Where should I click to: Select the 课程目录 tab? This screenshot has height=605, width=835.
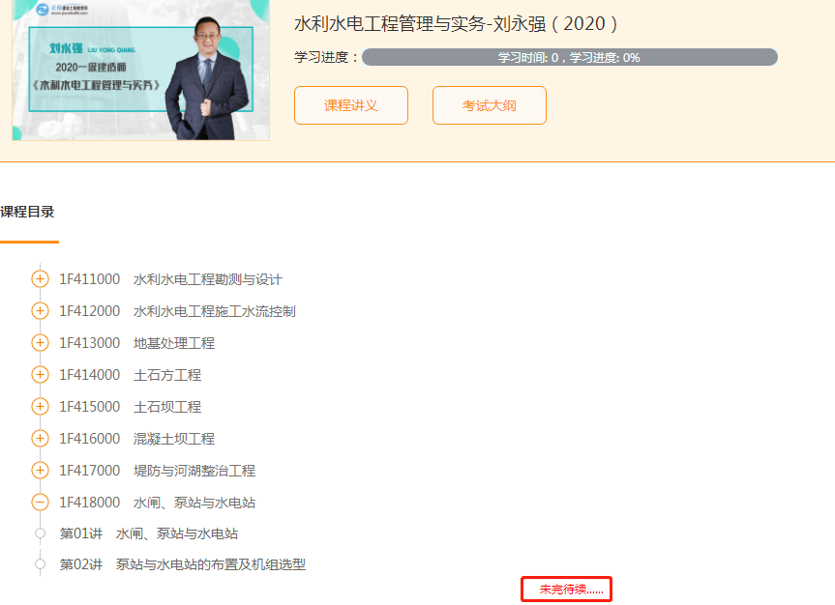click(27, 212)
